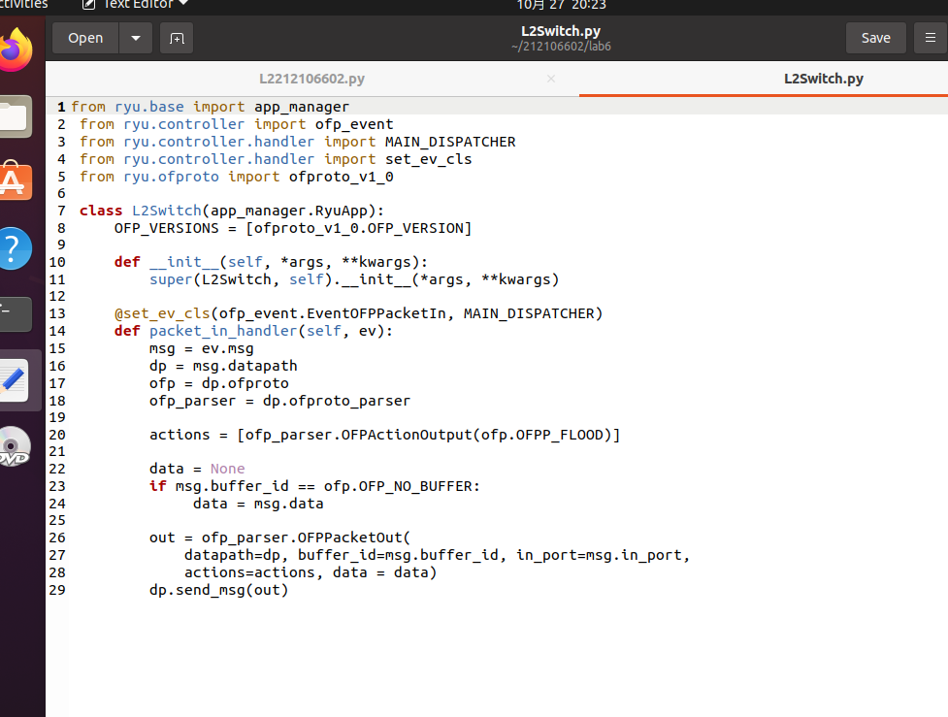Screen dimensions: 948x717
Task: Click 'in_port=msg.in_port' on line 27
Action: tap(599, 556)
